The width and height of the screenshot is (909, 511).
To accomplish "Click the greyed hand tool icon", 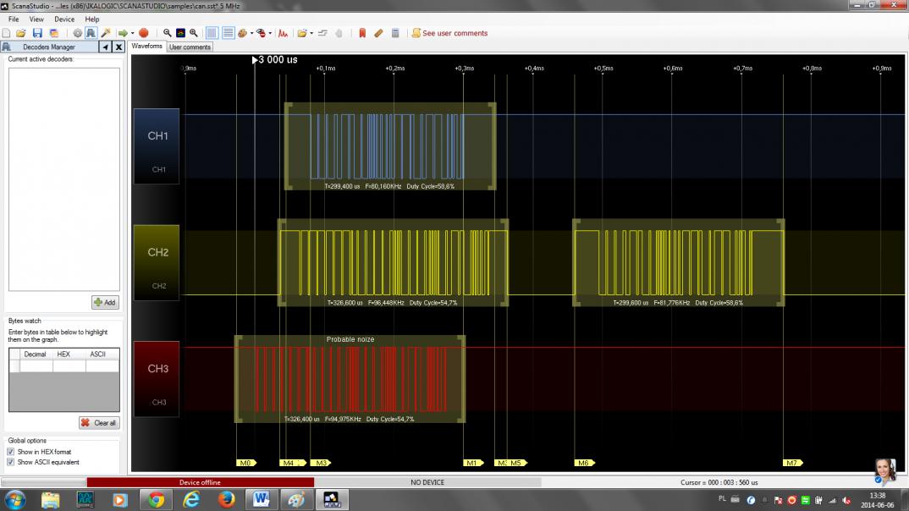I will [339, 33].
